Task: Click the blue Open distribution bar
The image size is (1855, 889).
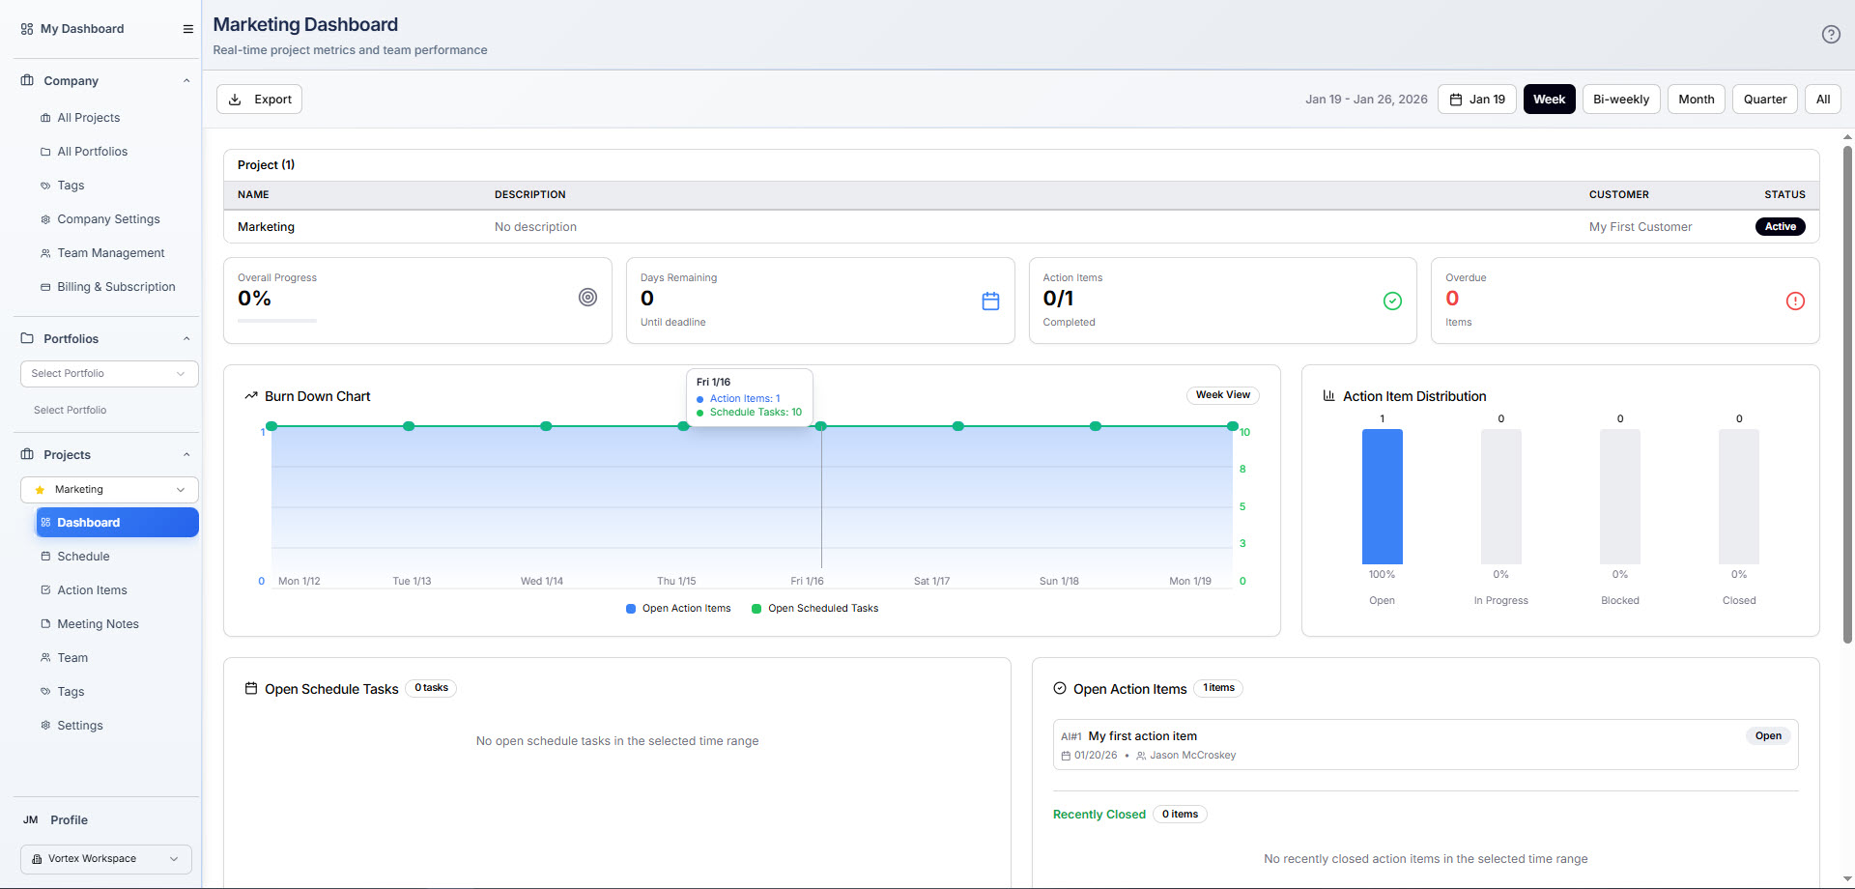Action: click(x=1382, y=497)
